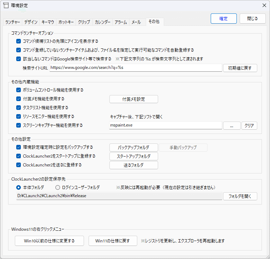270x259 pixels.
Task: Click the 検索サイトURL input field
Action: 136,67
